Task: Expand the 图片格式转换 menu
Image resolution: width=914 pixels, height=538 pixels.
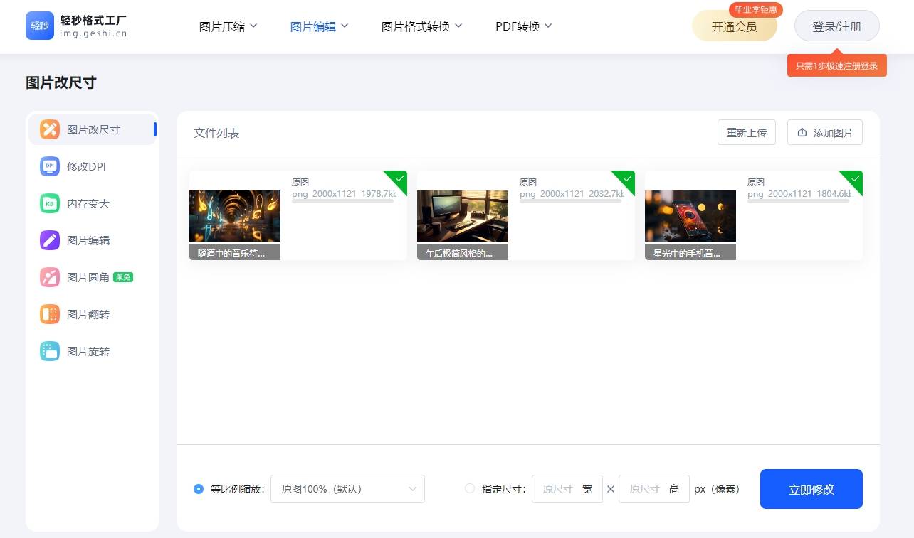Action: pyautogui.click(x=422, y=26)
